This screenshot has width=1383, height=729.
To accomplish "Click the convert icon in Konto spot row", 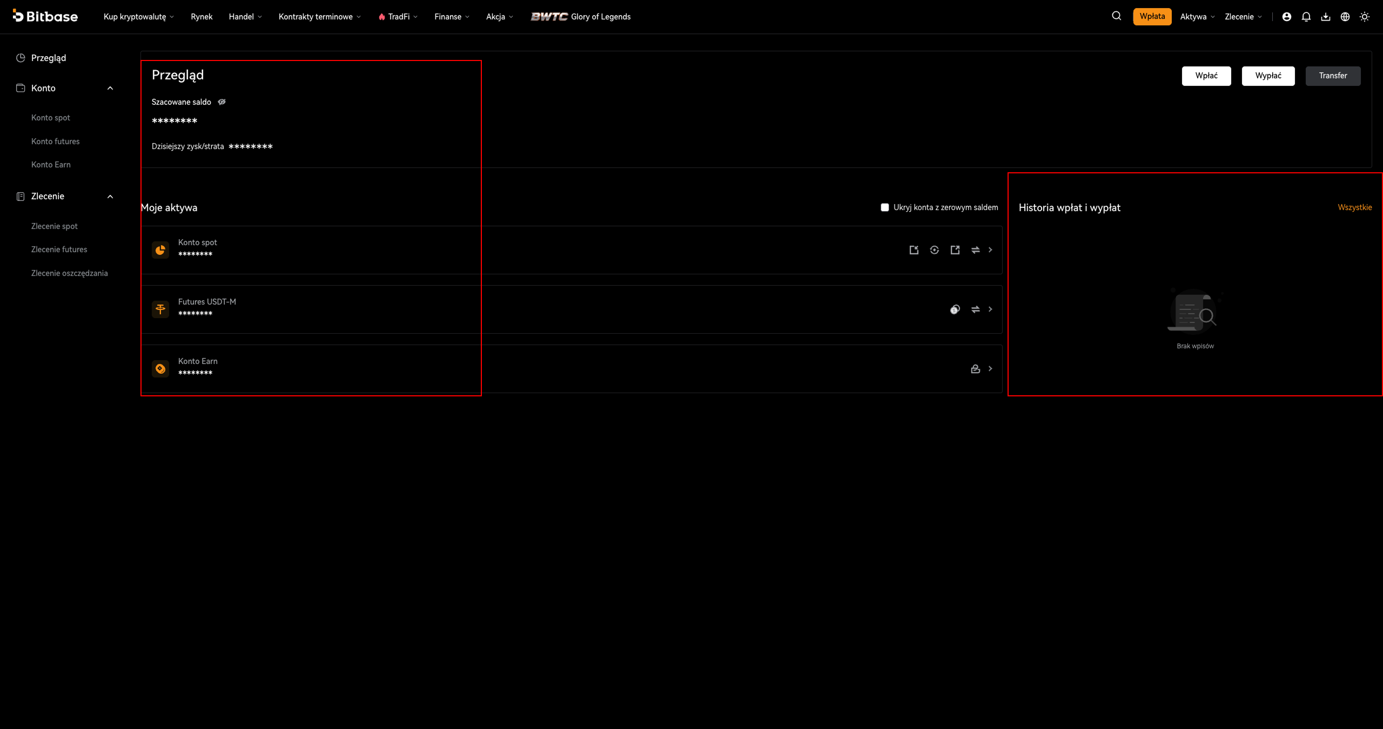I will (935, 250).
